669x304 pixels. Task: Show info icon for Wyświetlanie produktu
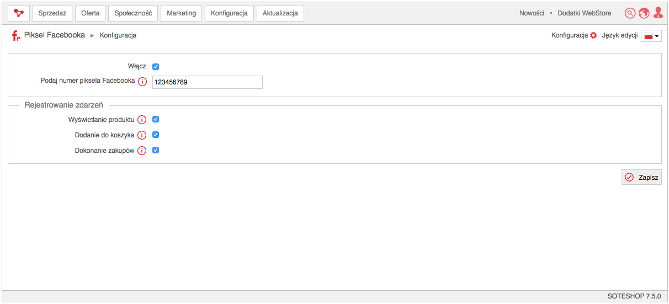coord(142,120)
